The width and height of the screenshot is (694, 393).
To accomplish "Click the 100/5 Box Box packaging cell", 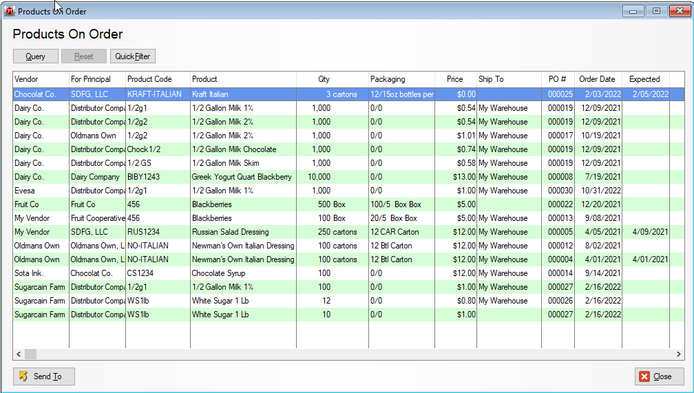I will pyautogui.click(x=401, y=204).
